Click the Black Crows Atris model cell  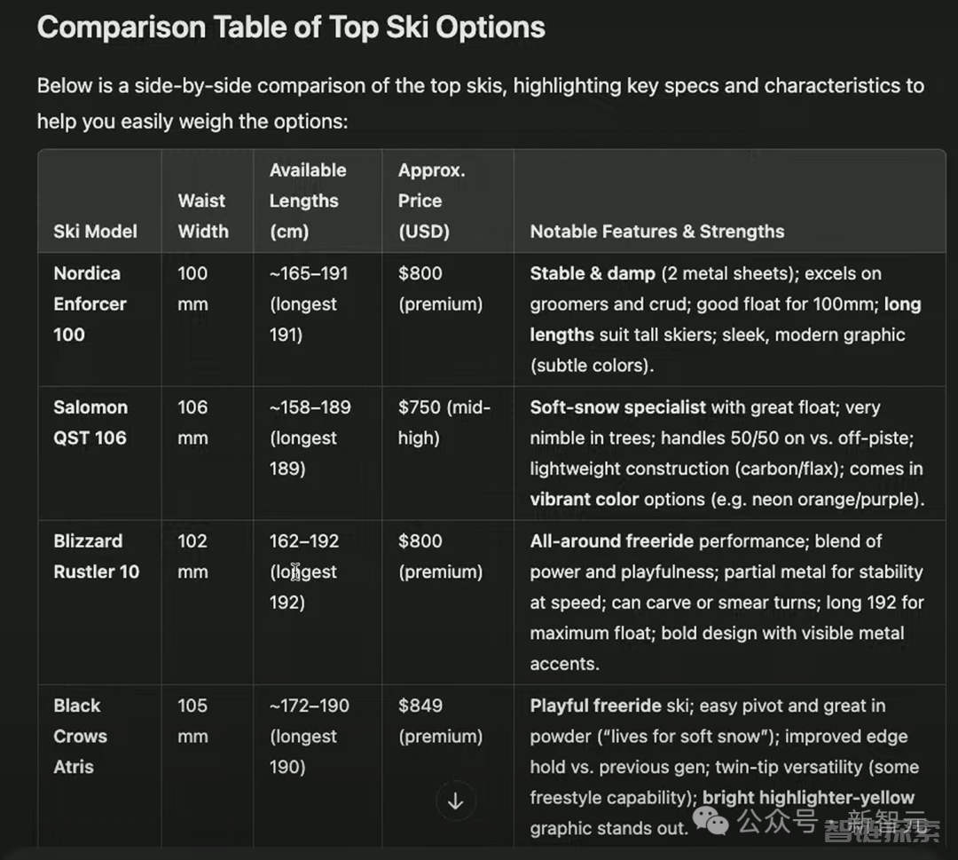tap(80, 736)
